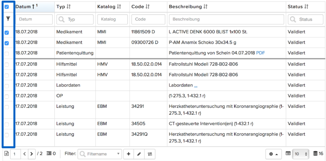Go to the next page arrow
This screenshot has width=326, height=161.
point(32,154)
